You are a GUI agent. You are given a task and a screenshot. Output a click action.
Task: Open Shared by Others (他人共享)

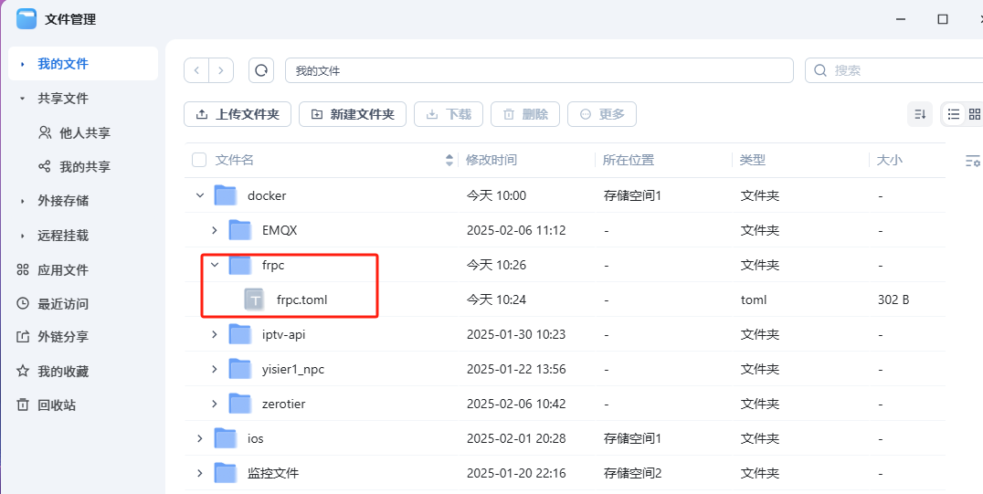(x=84, y=132)
